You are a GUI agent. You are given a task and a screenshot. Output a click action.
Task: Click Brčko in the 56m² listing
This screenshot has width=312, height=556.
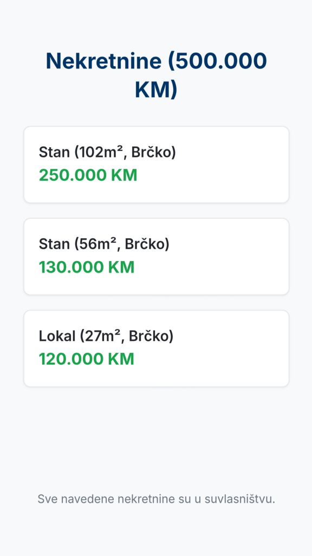pyautogui.click(x=147, y=244)
